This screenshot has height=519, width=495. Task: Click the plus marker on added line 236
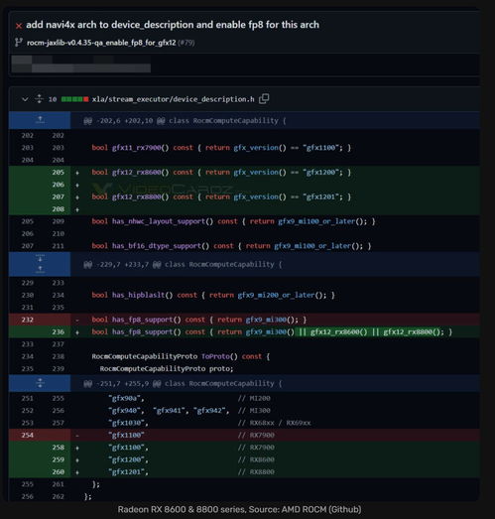[x=77, y=332]
